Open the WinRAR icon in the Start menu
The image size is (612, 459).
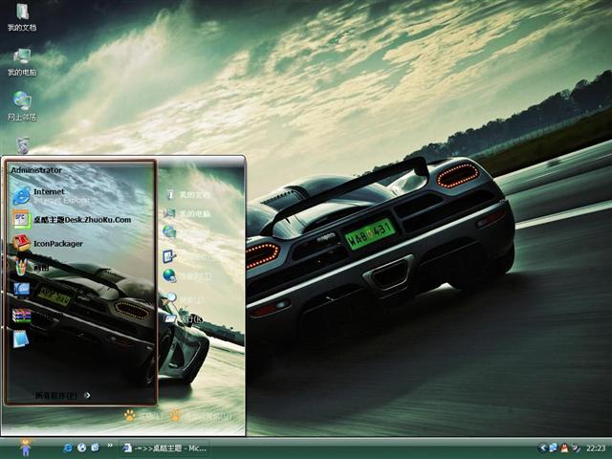click(22, 315)
